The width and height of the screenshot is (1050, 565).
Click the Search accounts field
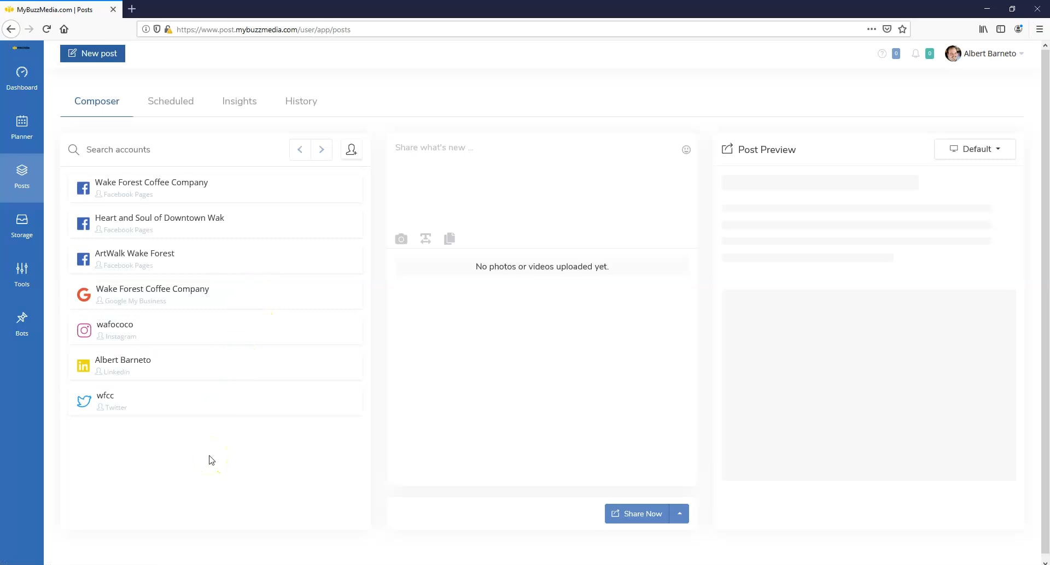[x=183, y=149]
